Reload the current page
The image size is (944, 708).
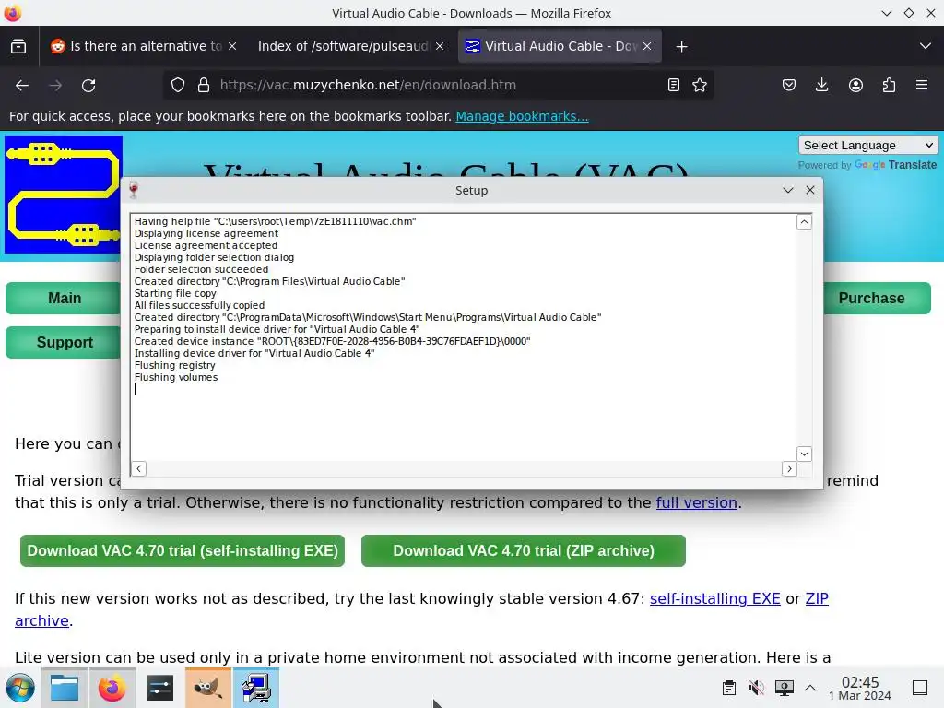88,85
